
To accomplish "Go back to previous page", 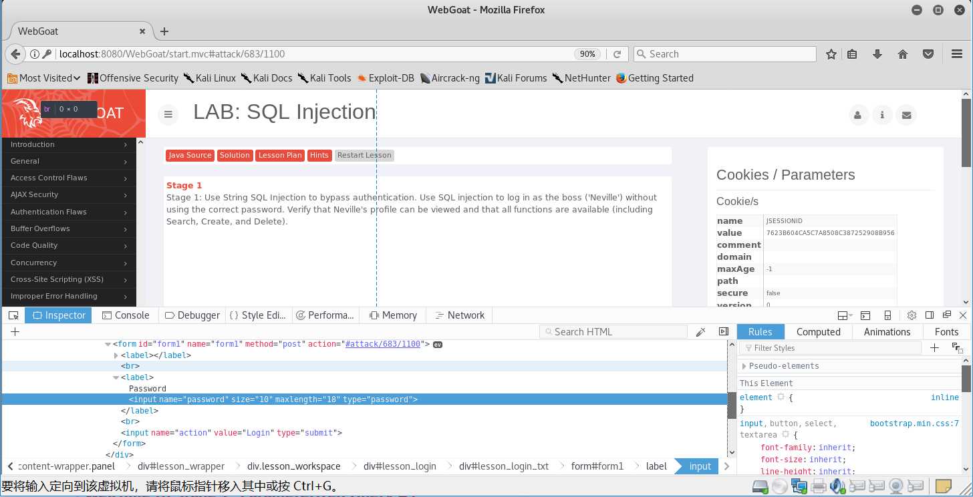I will (x=16, y=54).
